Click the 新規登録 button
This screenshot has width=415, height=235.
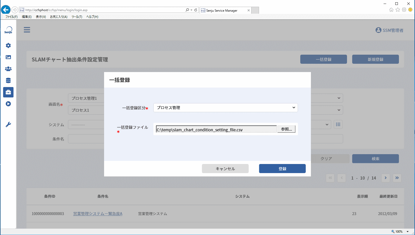pyautogui.click(x=376, y=59)
